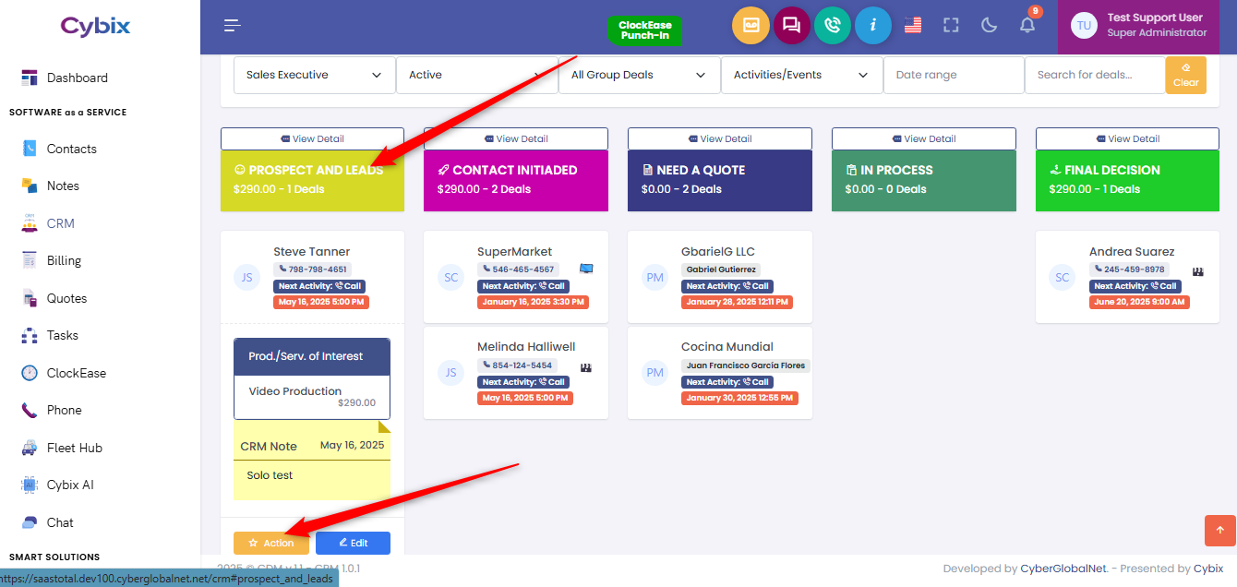Click the monitor icon on SuperMarket card
The image size is (1237, 587).
point(586,269)
